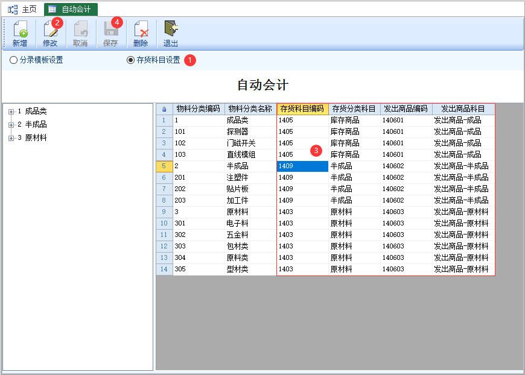Click 140601 cell in the 门磁开关 row
The height and width of the screenshot is (375, 525).
click(406, 143)
